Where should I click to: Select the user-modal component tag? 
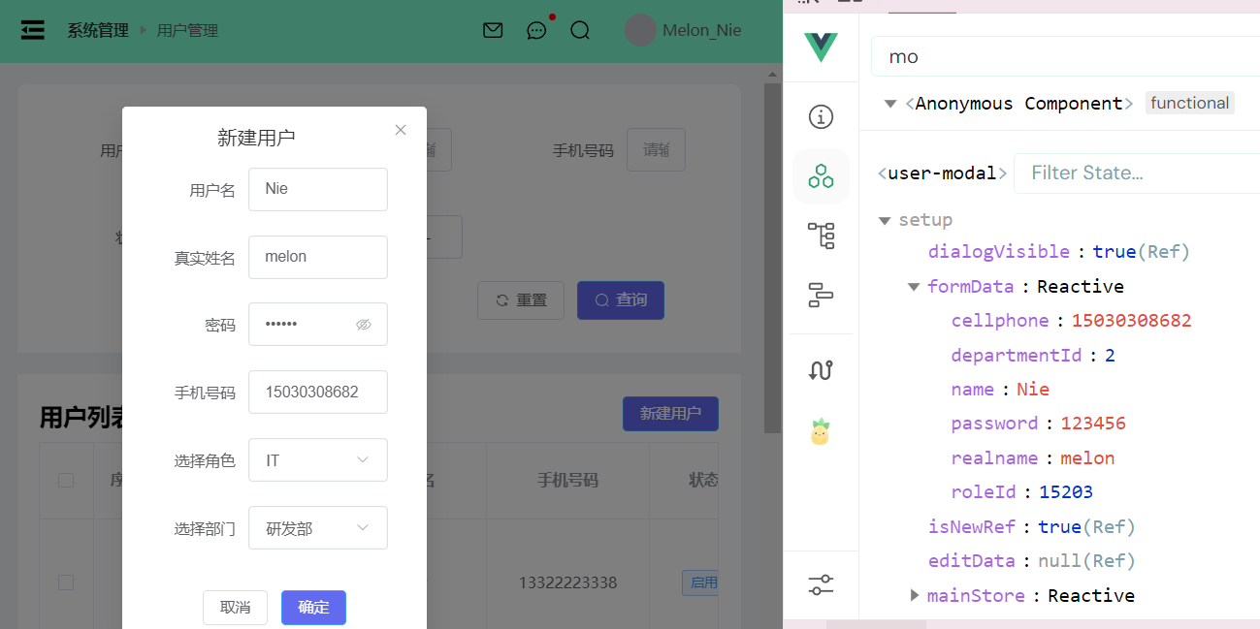[942, 173]
